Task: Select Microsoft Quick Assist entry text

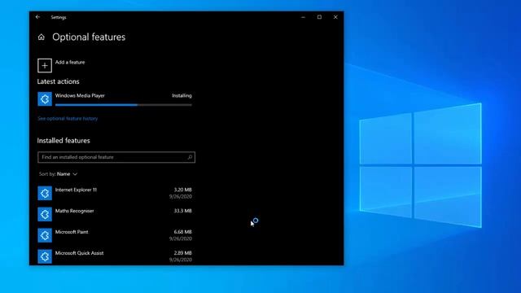Action: (x=79, y=253)
